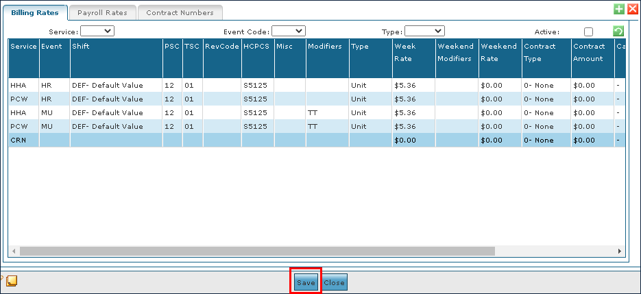Select the Billing Rates tab

tap(35, 12)
